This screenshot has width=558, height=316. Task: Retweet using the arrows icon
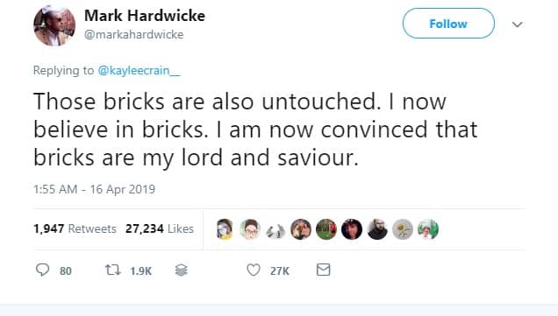point(113,270)
